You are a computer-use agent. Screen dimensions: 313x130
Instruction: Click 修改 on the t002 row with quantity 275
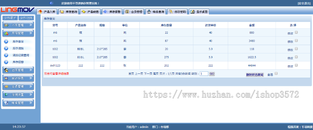click(290, 58)
